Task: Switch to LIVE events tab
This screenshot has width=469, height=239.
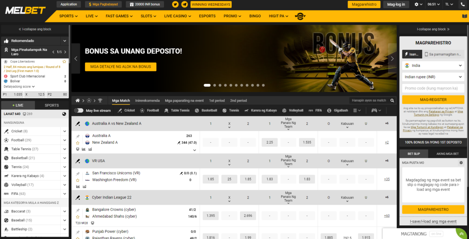Action: pyautogui.click(x=18, y=105)
